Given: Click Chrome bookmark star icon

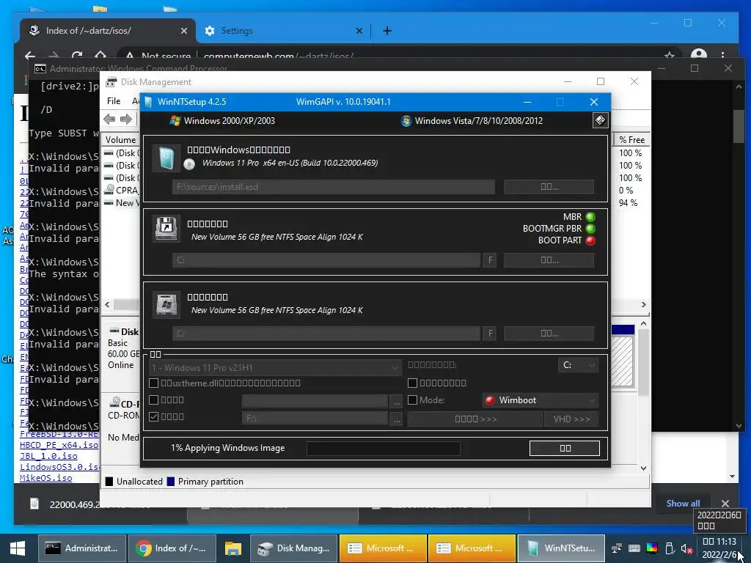Looking at the screenshot, I should coord(669,56).
